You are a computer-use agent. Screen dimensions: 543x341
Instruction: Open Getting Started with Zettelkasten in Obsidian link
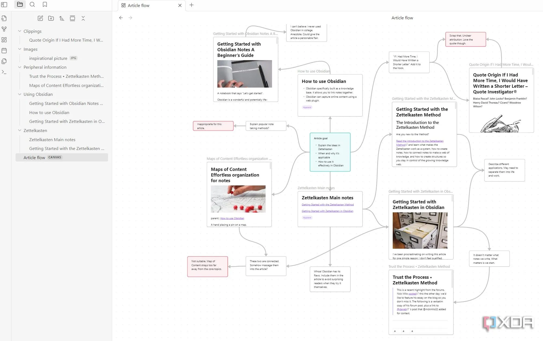[327, 211]
